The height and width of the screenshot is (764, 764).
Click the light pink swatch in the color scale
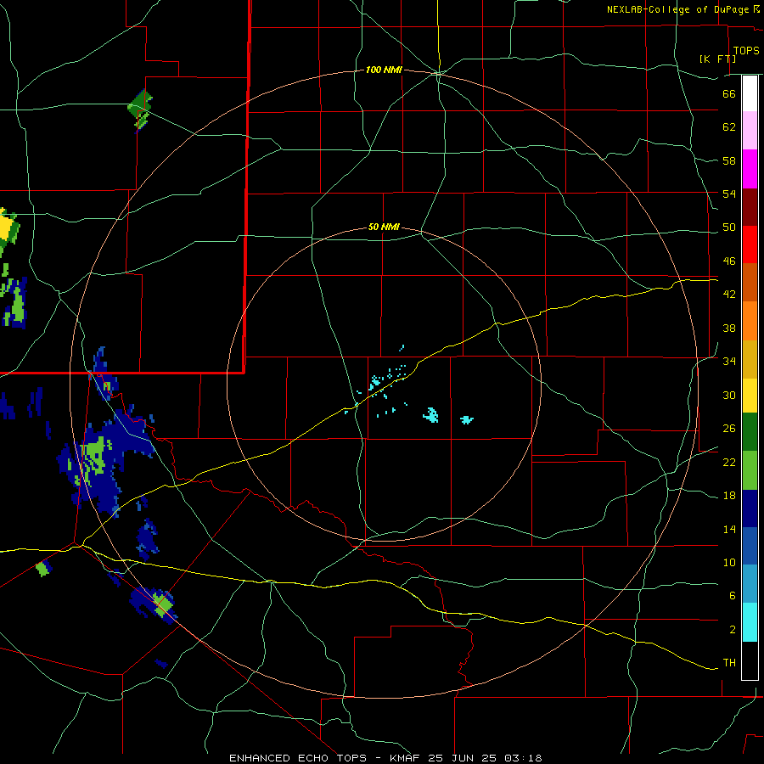click(x=750, y=131)
